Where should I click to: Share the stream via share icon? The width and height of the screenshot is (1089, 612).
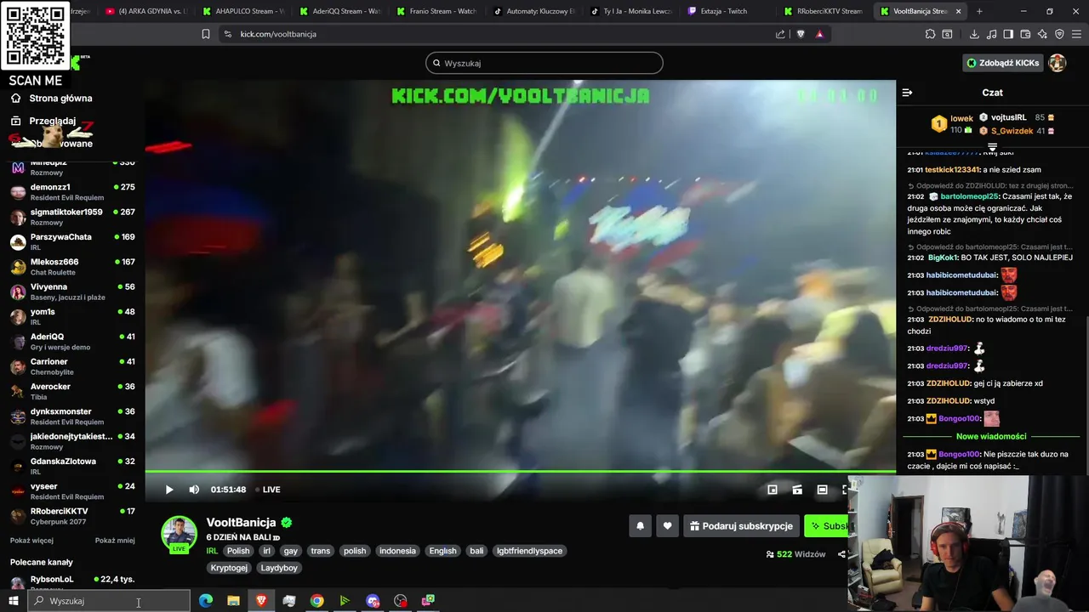click(x=841, y=554)
